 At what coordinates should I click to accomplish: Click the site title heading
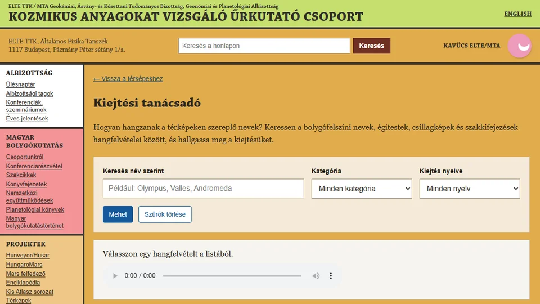[x=186, y=16]
